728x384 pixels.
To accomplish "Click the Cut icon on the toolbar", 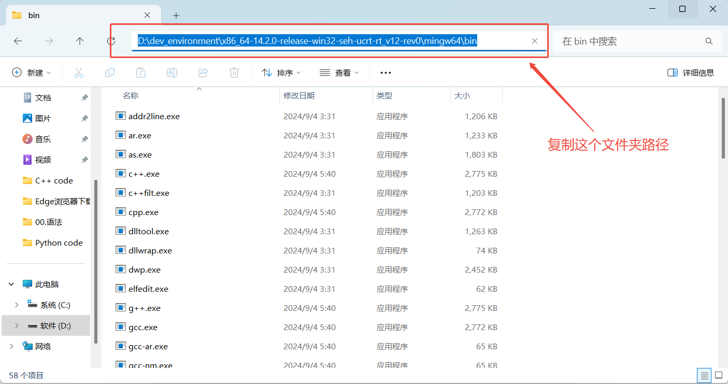I will click(x=78, y=73).
